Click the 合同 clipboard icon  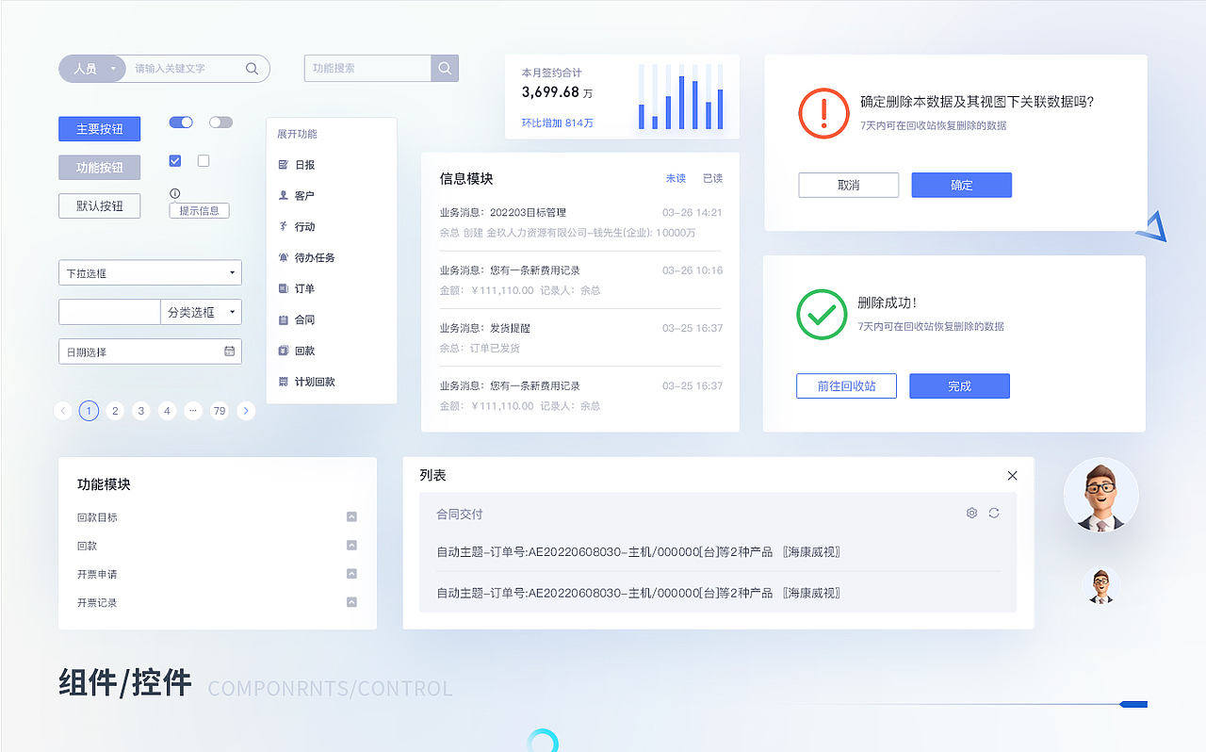click(284, 319)
